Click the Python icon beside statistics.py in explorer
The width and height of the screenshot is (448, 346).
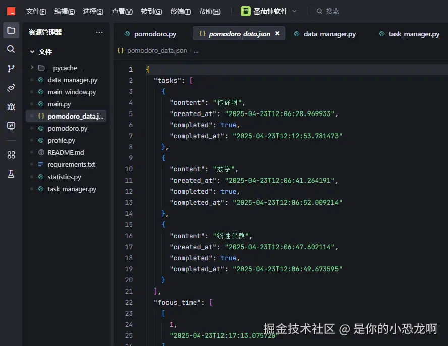pyautogui.click(x=41, y=177)
